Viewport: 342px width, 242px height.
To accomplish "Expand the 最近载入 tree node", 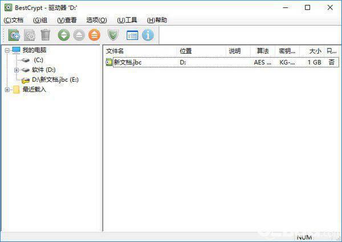I will [7, 90].
